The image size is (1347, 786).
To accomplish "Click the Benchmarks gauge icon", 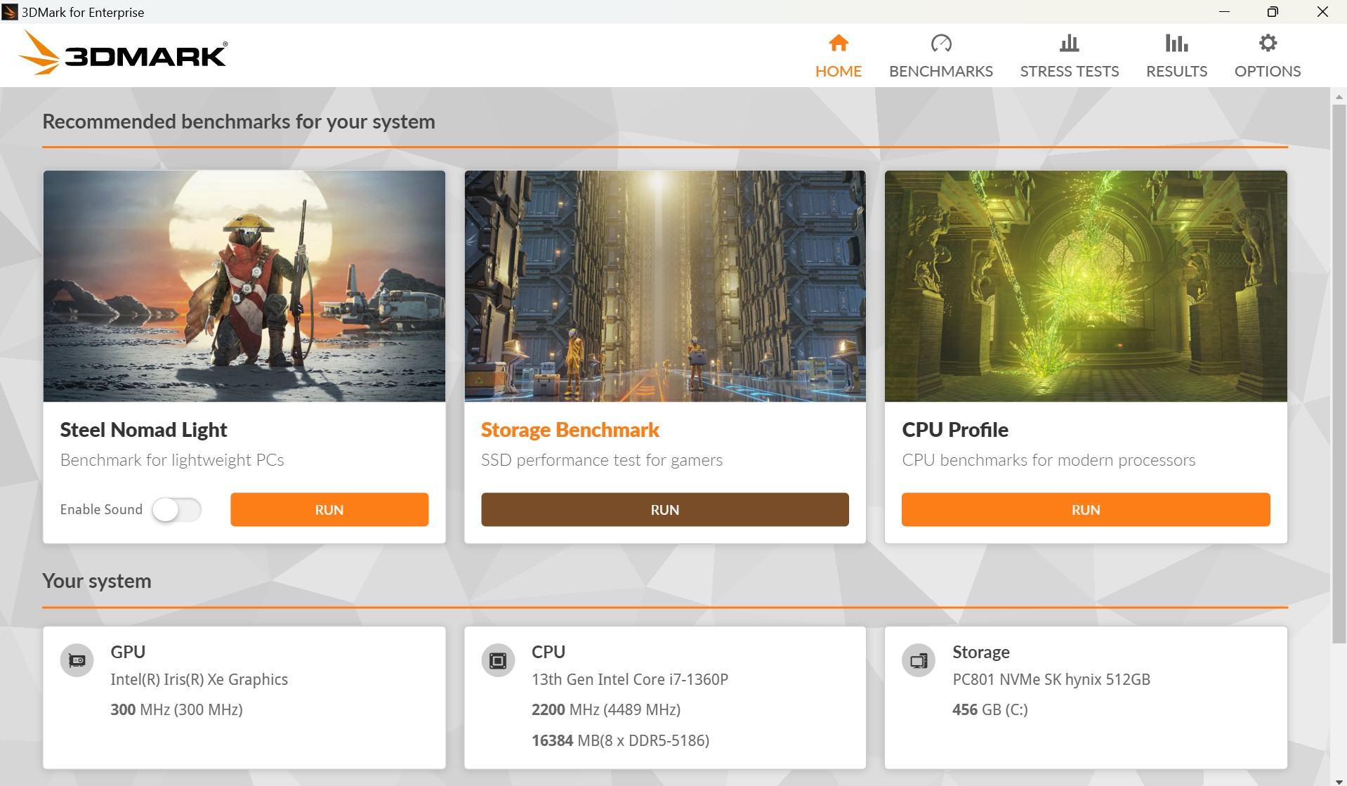I will pos(941,44).
